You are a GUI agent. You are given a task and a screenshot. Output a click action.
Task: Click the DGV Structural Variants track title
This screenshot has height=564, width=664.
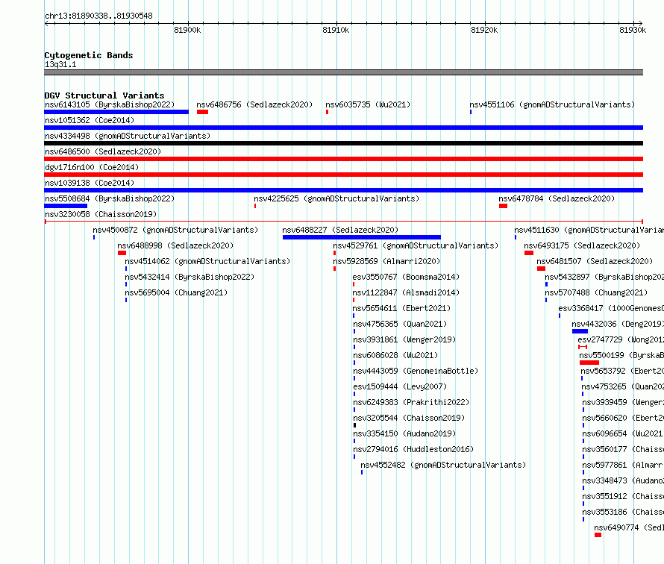(104, 95)
